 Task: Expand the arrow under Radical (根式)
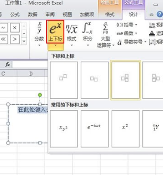[x=72, y=45]
